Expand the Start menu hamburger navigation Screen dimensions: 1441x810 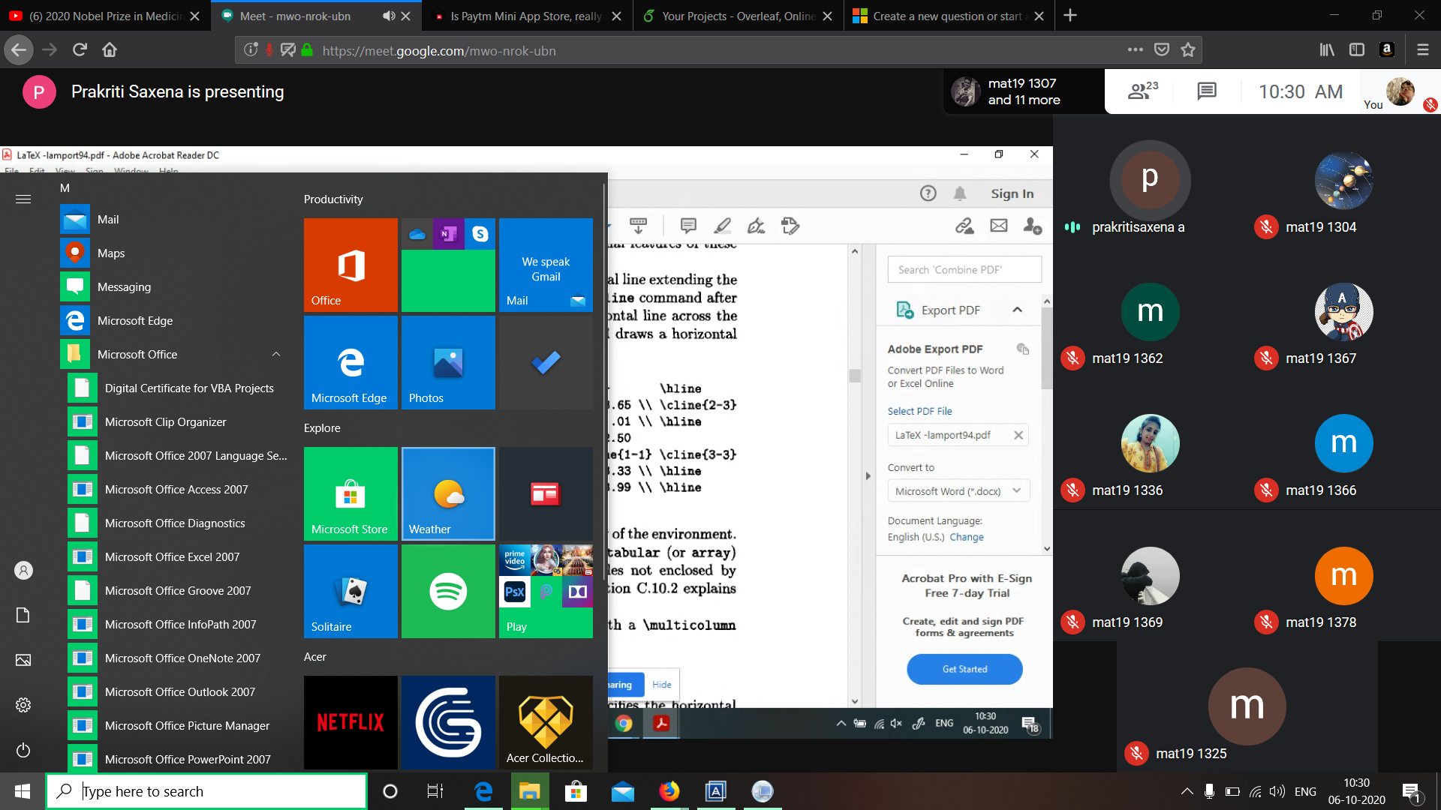23,199
